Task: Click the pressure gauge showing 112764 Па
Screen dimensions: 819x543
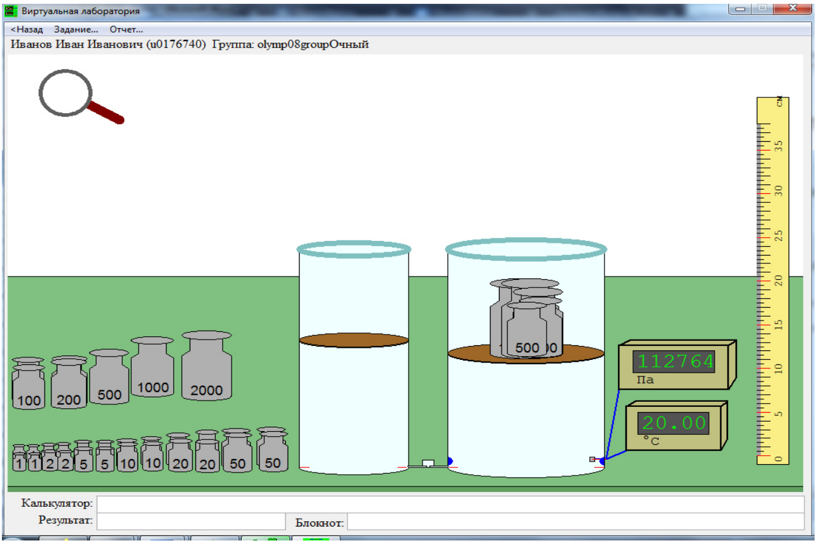Action: click(x=677, y=364)
